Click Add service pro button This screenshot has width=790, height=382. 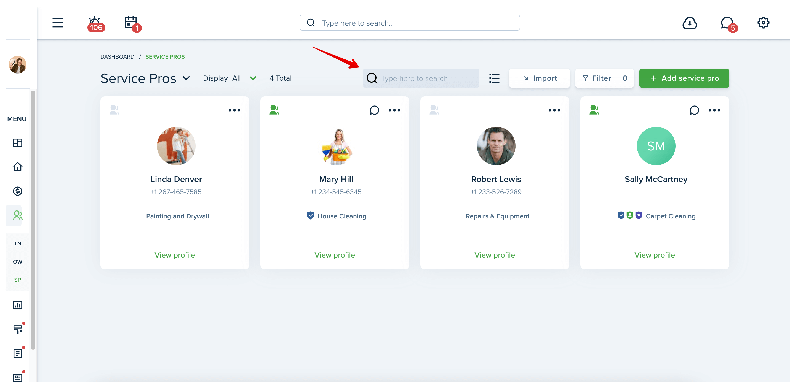point(684,78)
